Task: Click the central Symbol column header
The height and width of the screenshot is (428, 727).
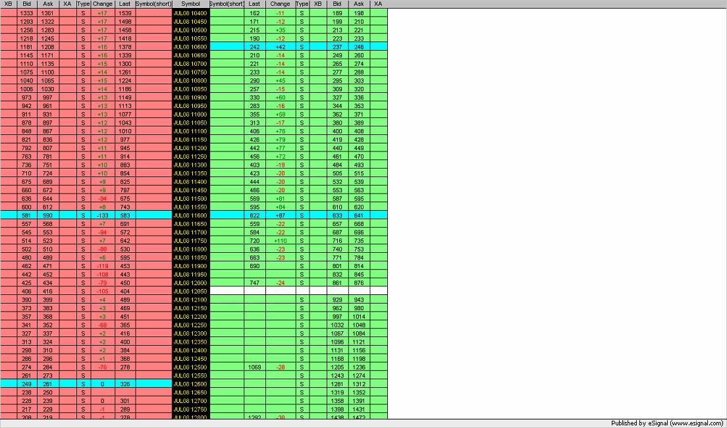Action: coord(190,4)
